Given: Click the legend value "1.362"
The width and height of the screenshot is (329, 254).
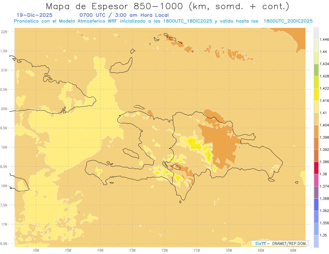Looking at the screenshot, I should pos(325,211).
